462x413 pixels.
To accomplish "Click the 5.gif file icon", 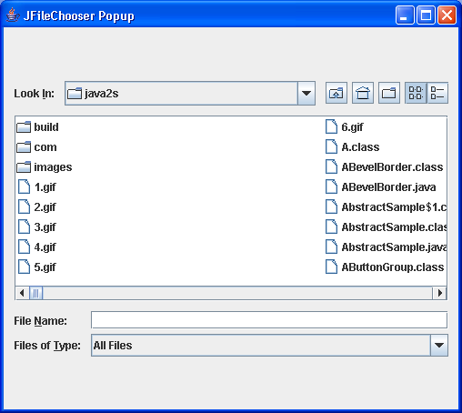I will pyautogui.click(x=24, y=267).
